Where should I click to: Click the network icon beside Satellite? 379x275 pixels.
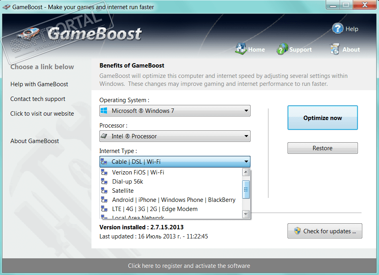[104, 191]
